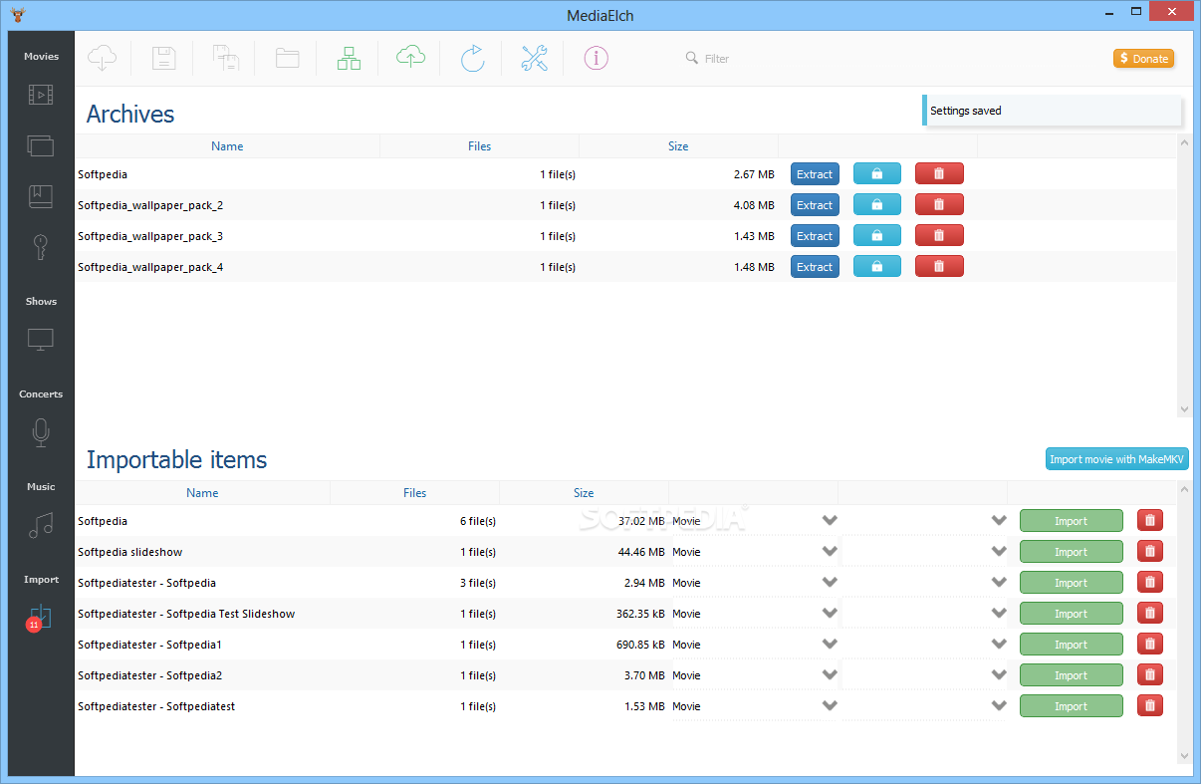
Task: Click the password lock button for Softpedia_wallpaper_pack_3
Action: [877, 236]
